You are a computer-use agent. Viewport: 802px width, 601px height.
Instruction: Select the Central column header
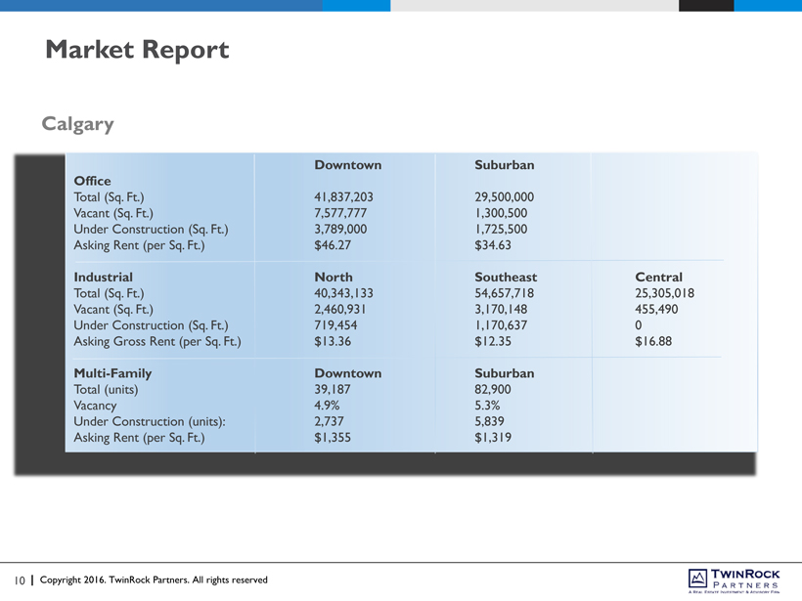(658, 278)
